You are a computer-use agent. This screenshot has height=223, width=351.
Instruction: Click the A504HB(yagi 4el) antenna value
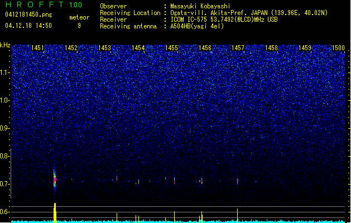197,26
